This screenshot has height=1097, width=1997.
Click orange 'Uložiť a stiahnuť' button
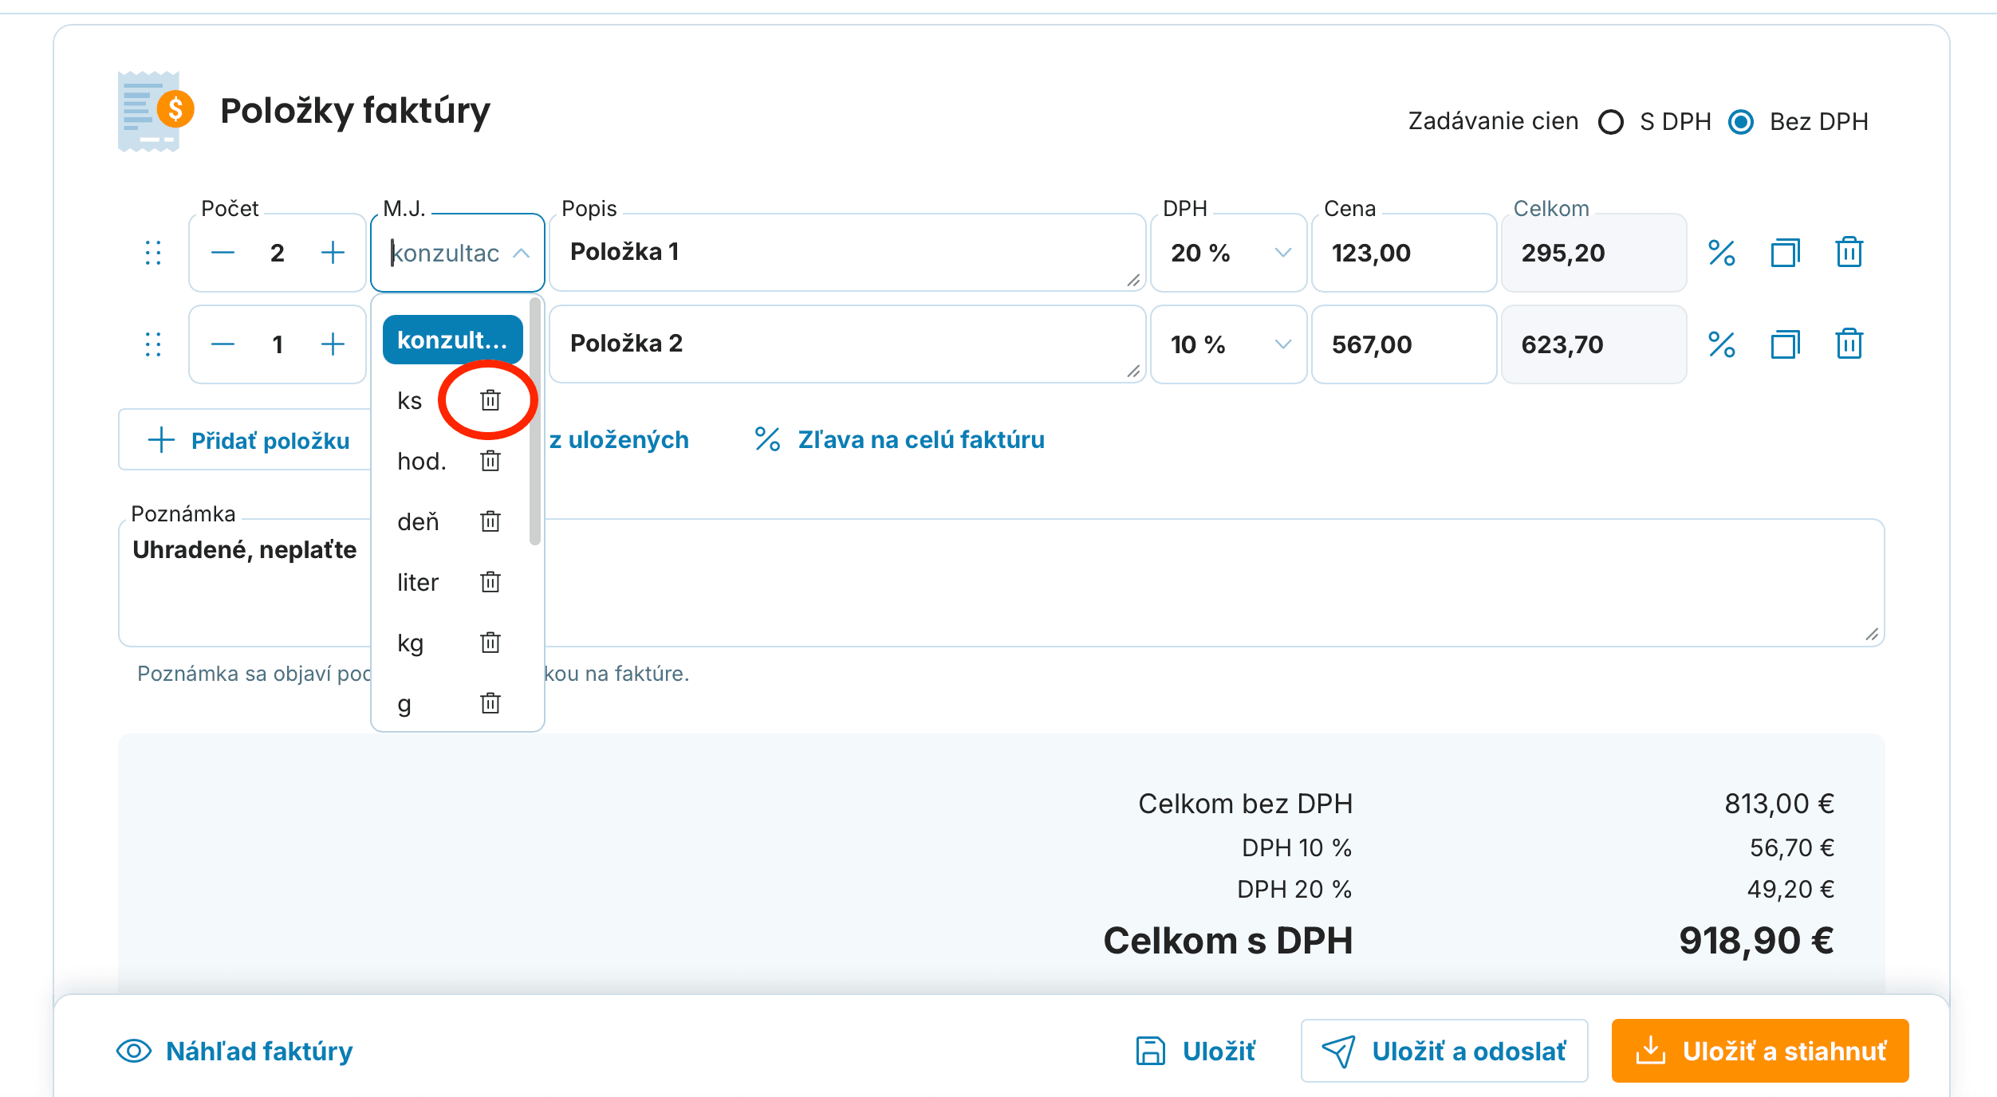click(x=1760, y=1051)
